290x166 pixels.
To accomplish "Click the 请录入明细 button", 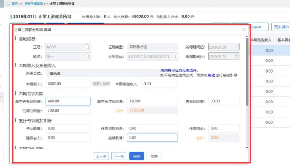I will 101,84.
